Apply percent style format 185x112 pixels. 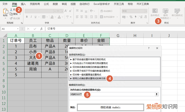[x=131, y=17]
